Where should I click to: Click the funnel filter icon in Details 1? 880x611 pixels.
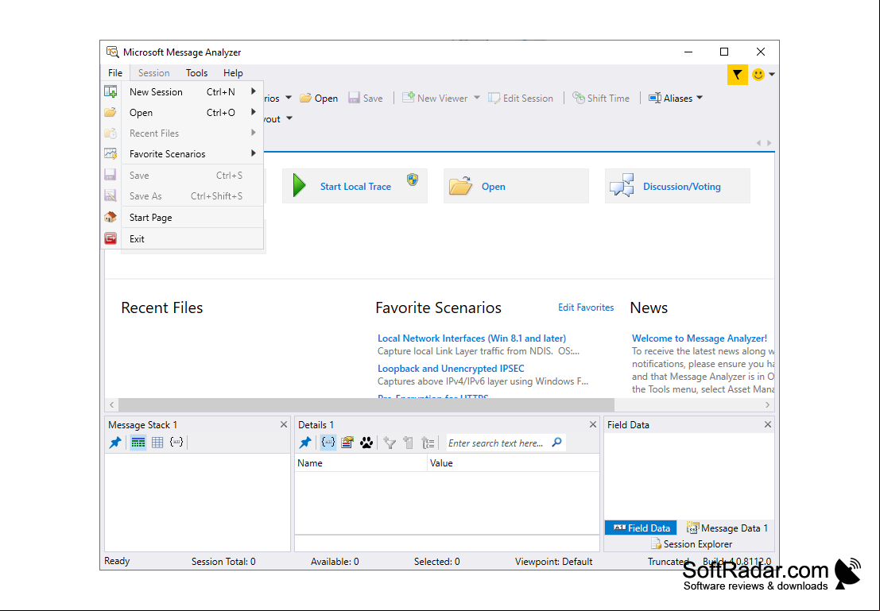tap(390, 443)
